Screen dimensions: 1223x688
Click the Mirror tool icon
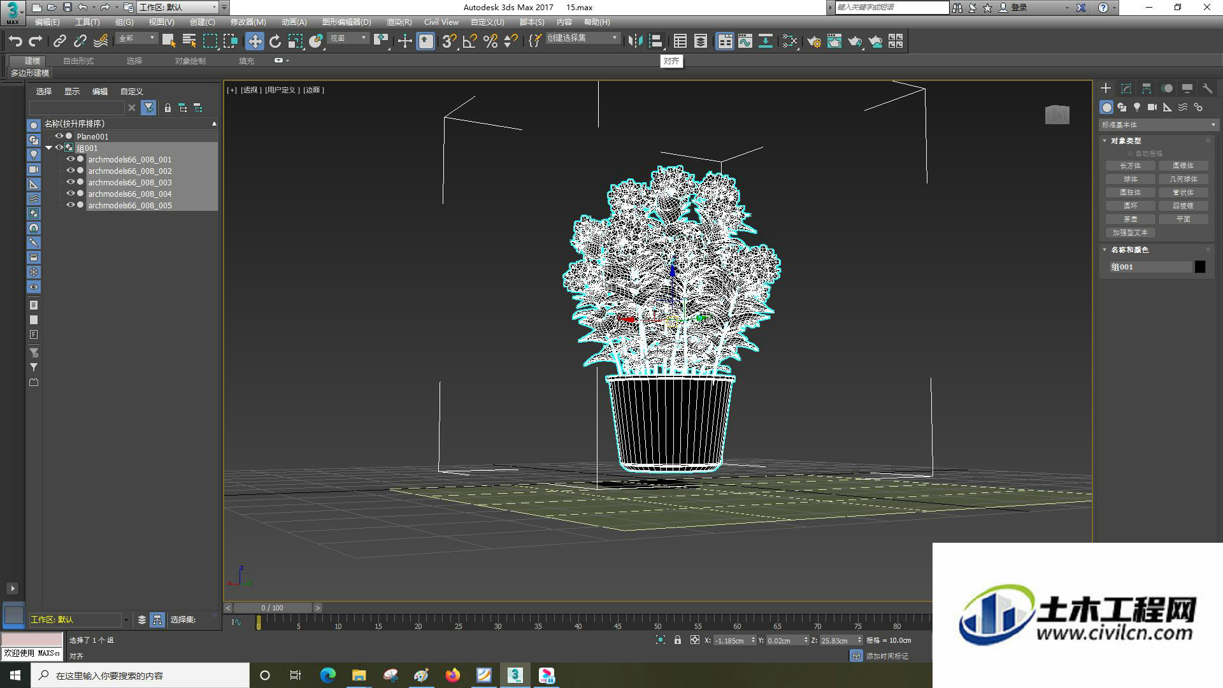635,41
